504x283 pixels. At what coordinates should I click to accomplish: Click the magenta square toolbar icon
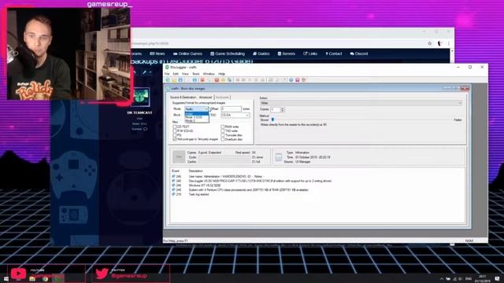pos(298,80)
